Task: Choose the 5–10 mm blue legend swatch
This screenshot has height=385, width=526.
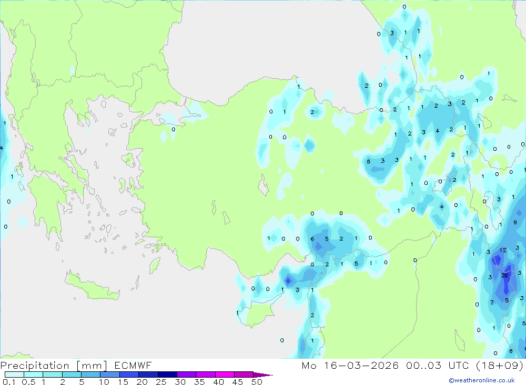Action: click(x=91, y=374)
